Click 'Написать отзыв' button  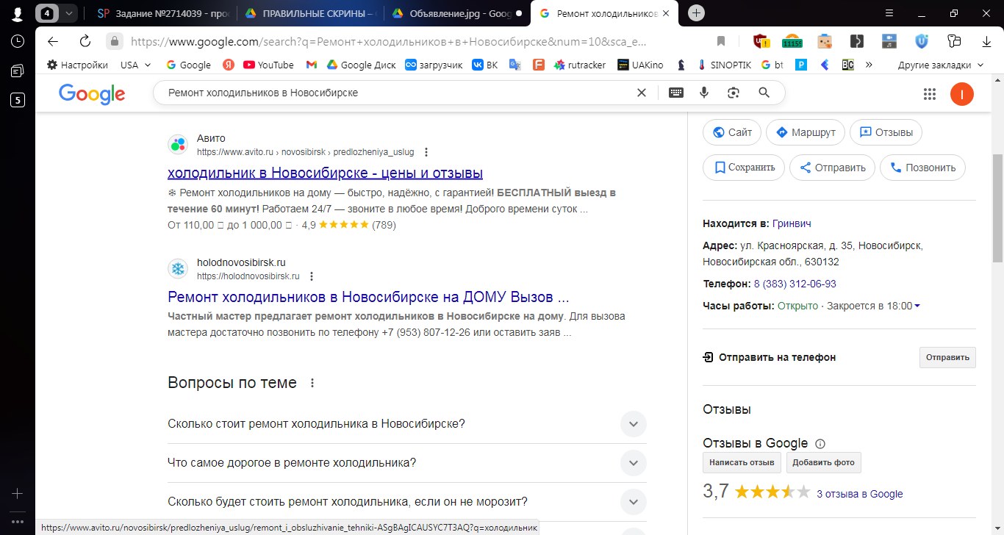tap(742, 462)
